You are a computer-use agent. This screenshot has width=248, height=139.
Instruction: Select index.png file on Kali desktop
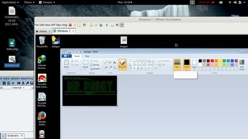point(12,45)
